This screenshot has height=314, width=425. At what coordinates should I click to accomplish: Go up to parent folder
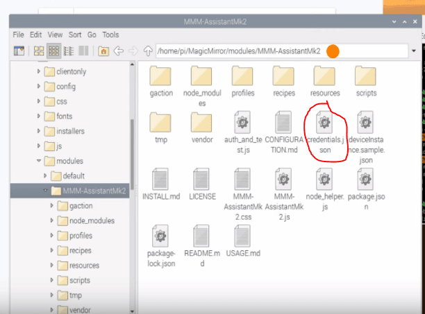147,51
